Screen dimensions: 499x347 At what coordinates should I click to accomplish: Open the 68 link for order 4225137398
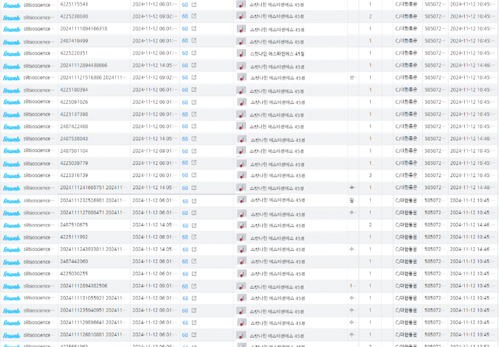click(x=185, y=115)
